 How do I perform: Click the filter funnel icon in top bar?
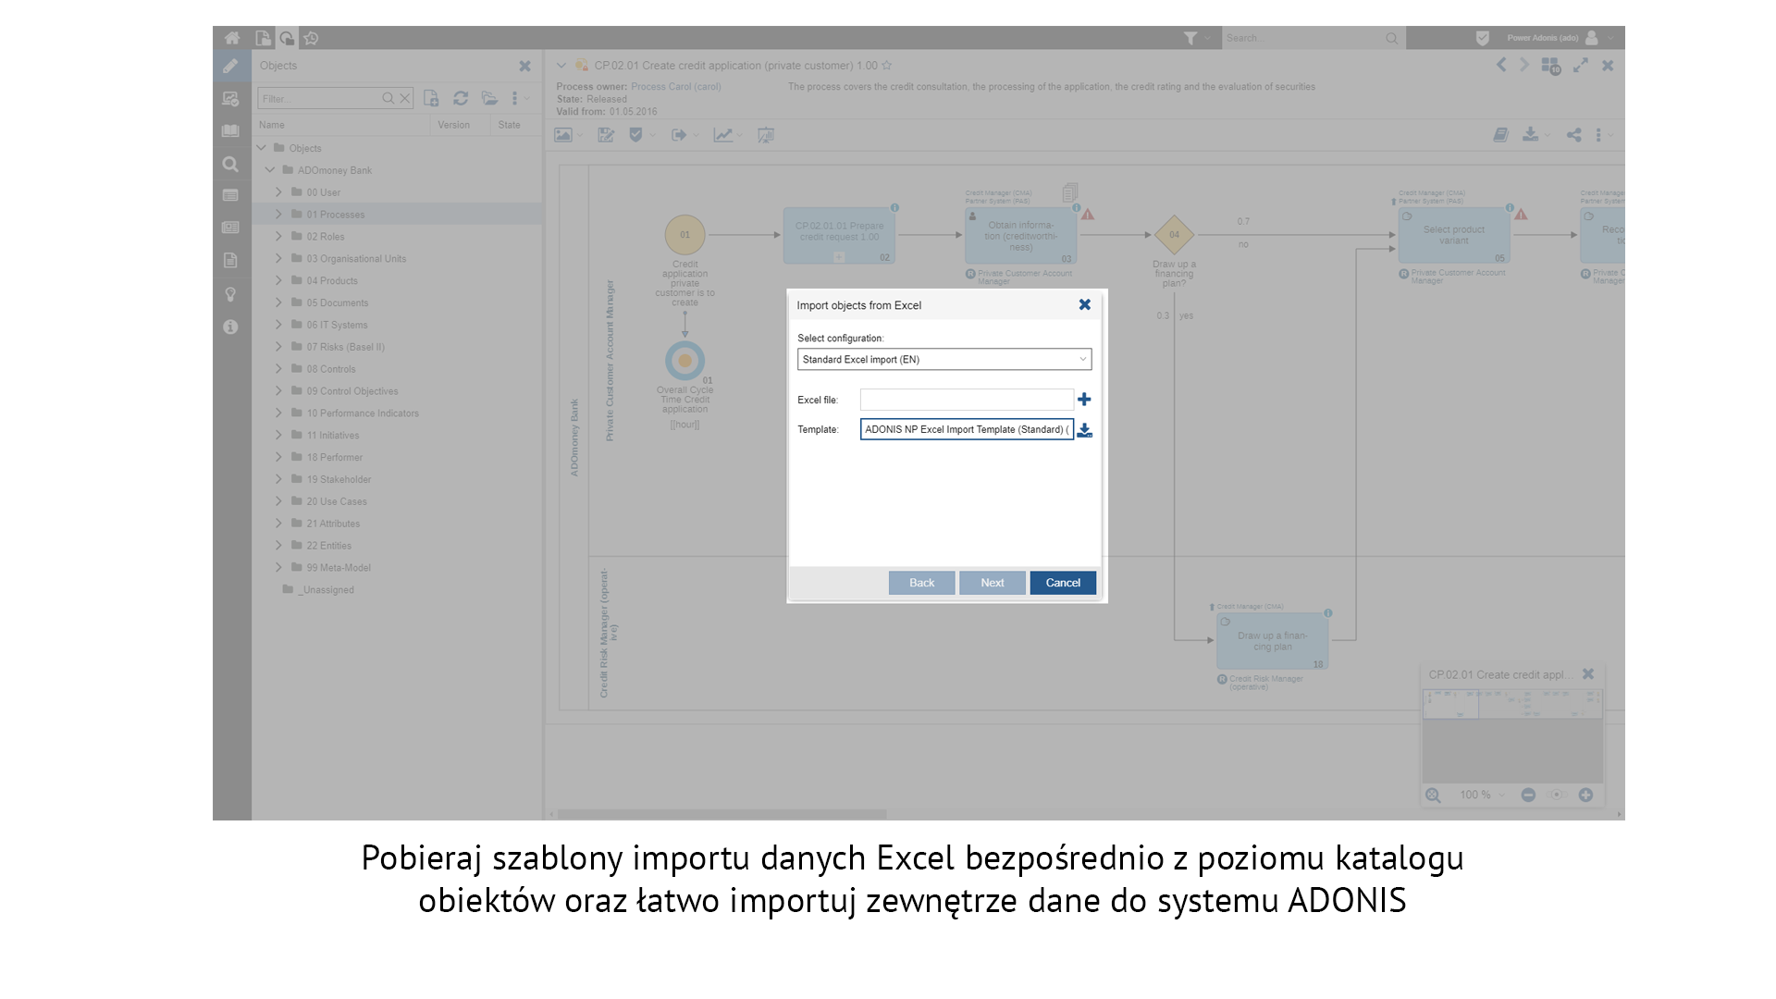point(1190,38)
